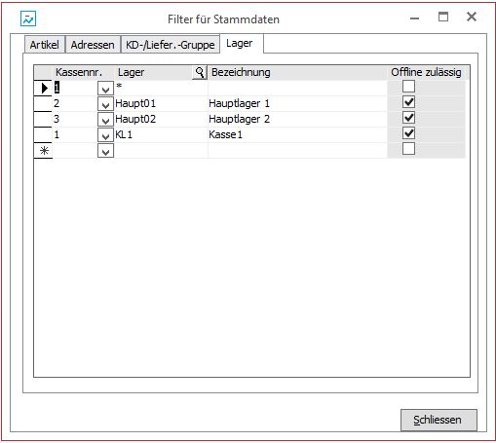Image resolution: width=496 pixels, height=443 pixels.
Task: Uncheck Offline zulässig for Hauptlager 1
Action: (x=408, y=102)
